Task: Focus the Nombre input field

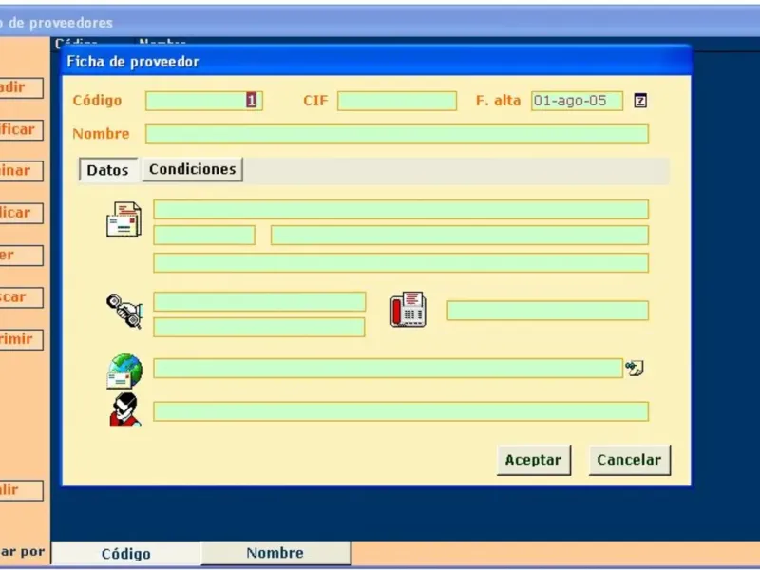Action: click(397, 134)
